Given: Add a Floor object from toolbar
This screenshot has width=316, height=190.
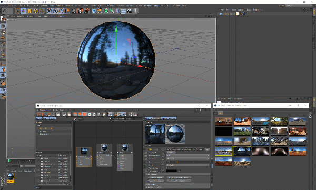Looking at the screenshot, I should (124, 11).
